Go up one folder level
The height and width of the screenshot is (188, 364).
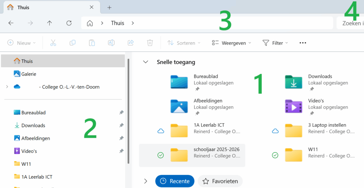coord(49,23)
